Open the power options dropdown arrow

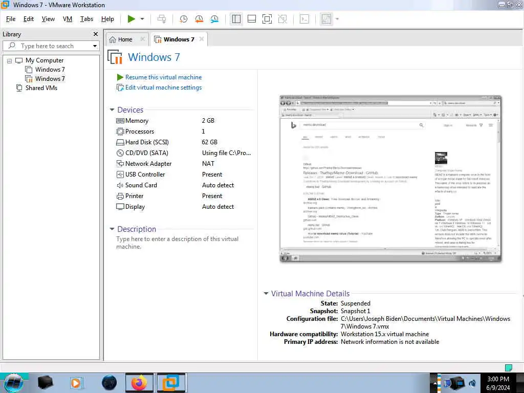(x=142, y=19)
